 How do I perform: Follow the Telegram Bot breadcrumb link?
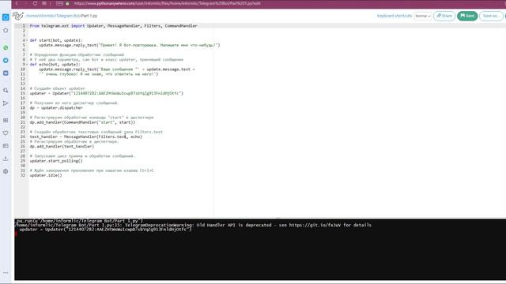(68, 16)
